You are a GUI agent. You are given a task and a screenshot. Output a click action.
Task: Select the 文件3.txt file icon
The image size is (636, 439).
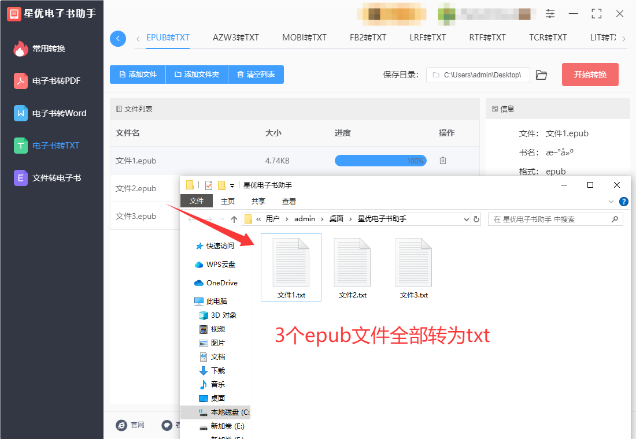pos(414,267)
